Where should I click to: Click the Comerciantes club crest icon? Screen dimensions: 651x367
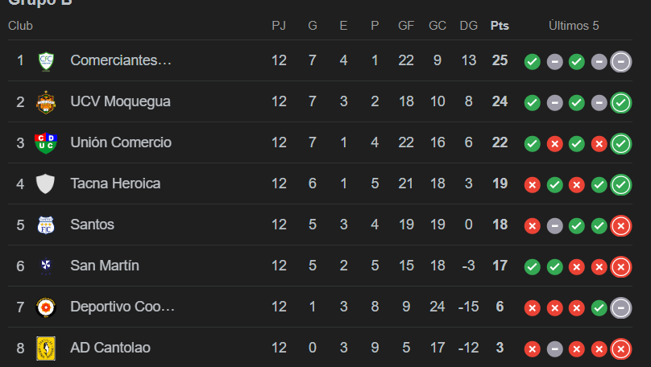(46, 61)
